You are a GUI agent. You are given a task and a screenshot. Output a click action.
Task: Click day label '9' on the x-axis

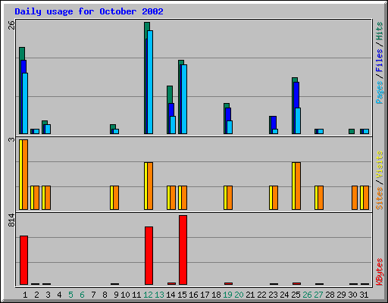click(116, 295)
